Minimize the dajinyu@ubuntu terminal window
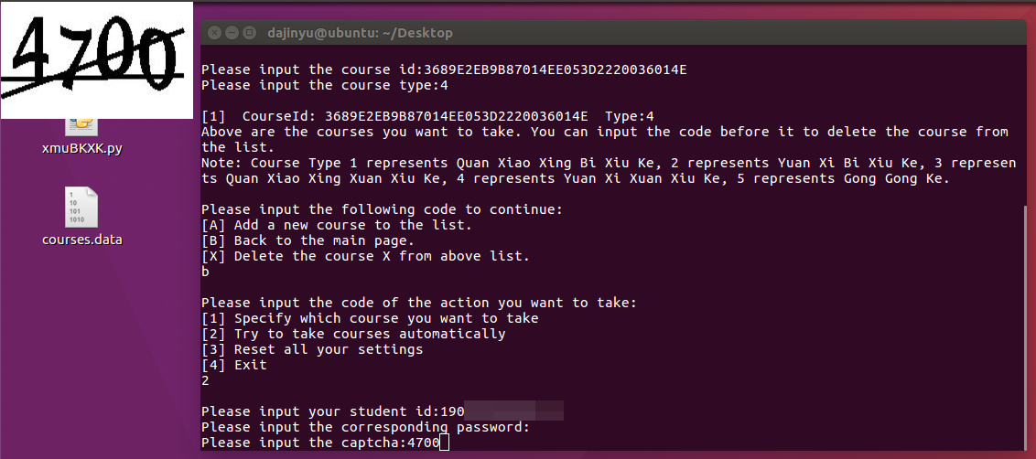Viewport: 1036px width, 459px height. [232, 33]
